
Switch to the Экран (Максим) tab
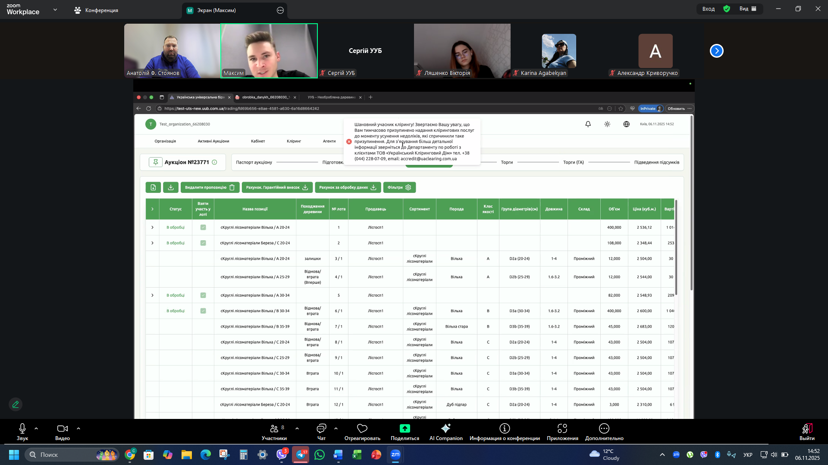pyautogui.click(x=216, y=10)
